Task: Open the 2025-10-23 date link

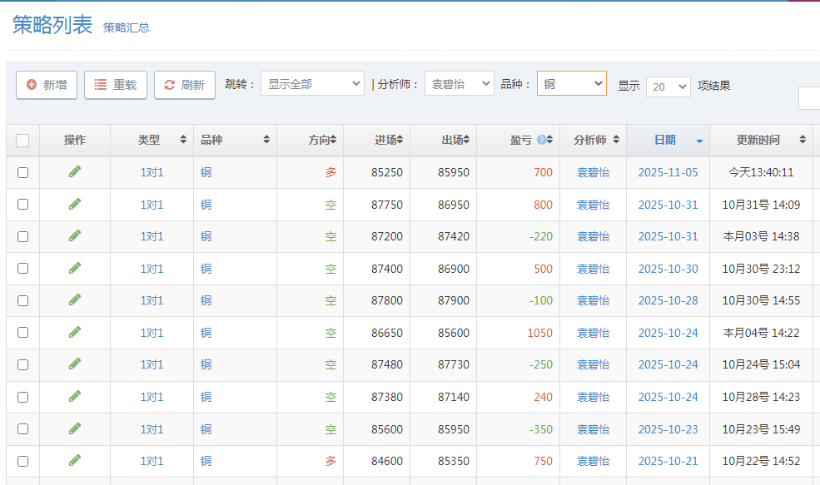Action: (668, 429)
